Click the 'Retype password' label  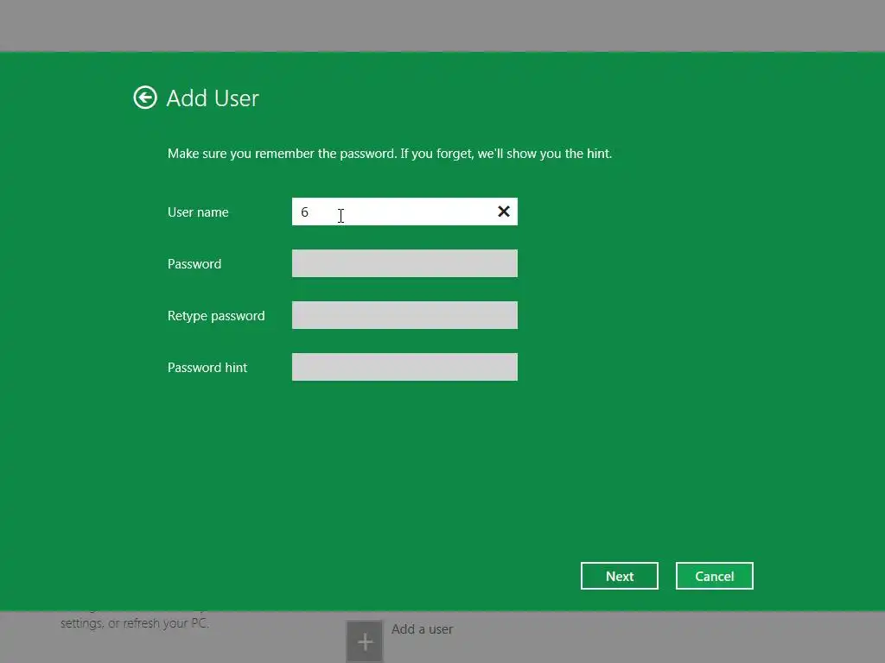[x=216, y=316]
